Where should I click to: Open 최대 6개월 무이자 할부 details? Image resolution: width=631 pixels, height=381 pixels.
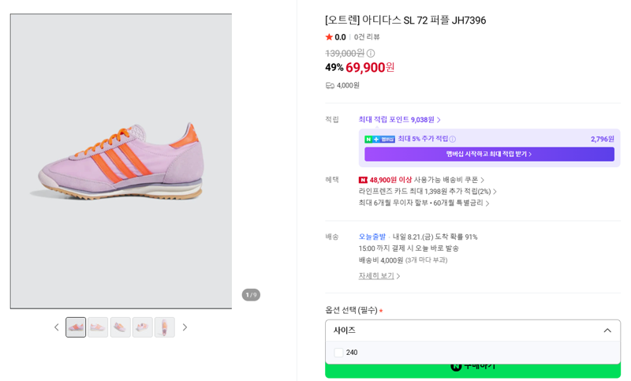(x=424, y=203)
